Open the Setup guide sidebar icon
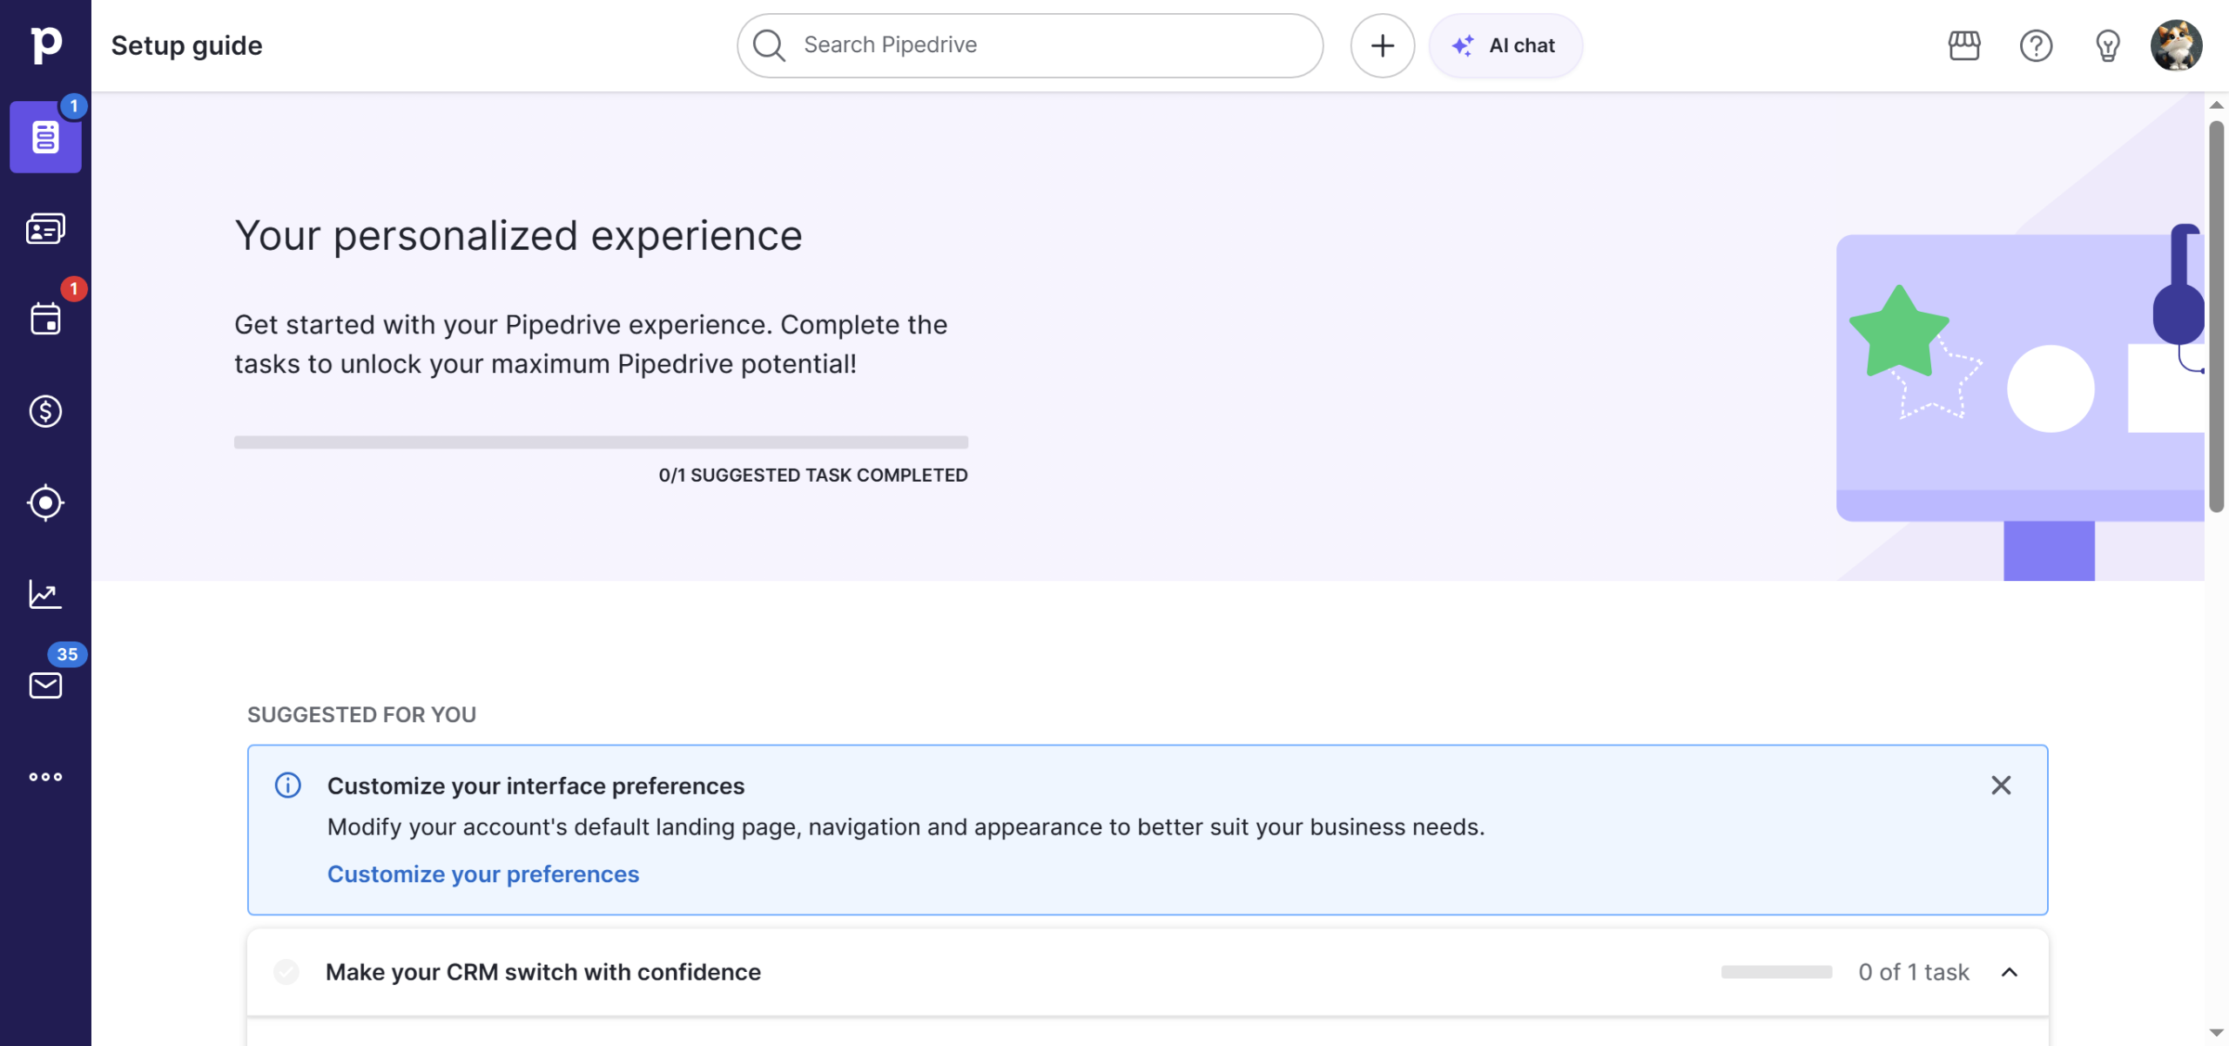The height and width of the screenshot is (1046, 2229). click(x=45, y=138)
